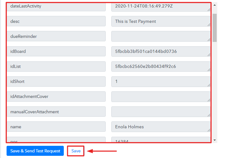Click the resize handle of dueReminder value

tap(209, 40)
